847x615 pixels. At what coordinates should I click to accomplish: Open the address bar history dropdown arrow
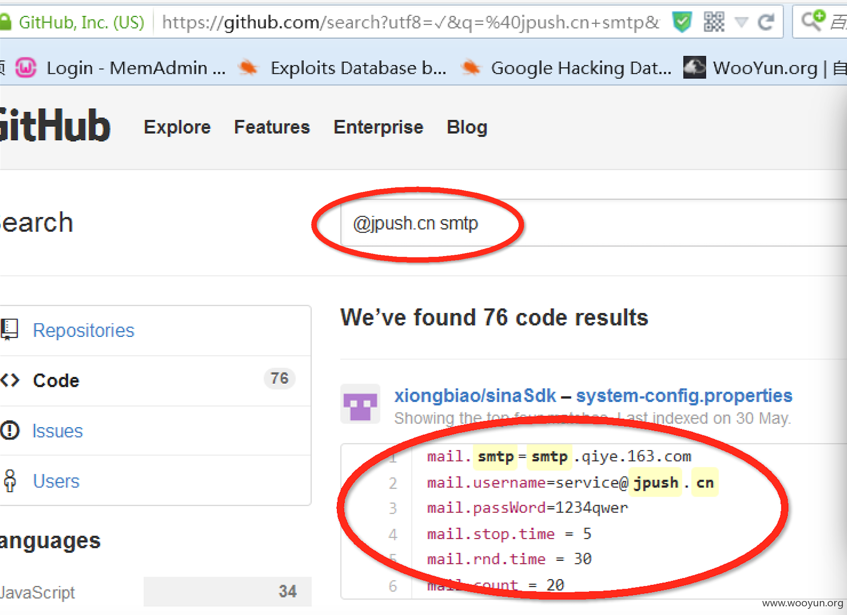[x=742, y=22]
